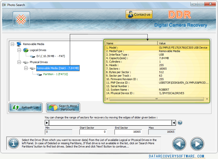Select the Physical Drives tree item
The height and width of the screenshot is (159, 218).
[x=39, y=62]
